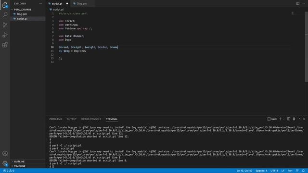Kill the terminal with trash icon
This screenshot has width=308, height=173.
[294, 119]
